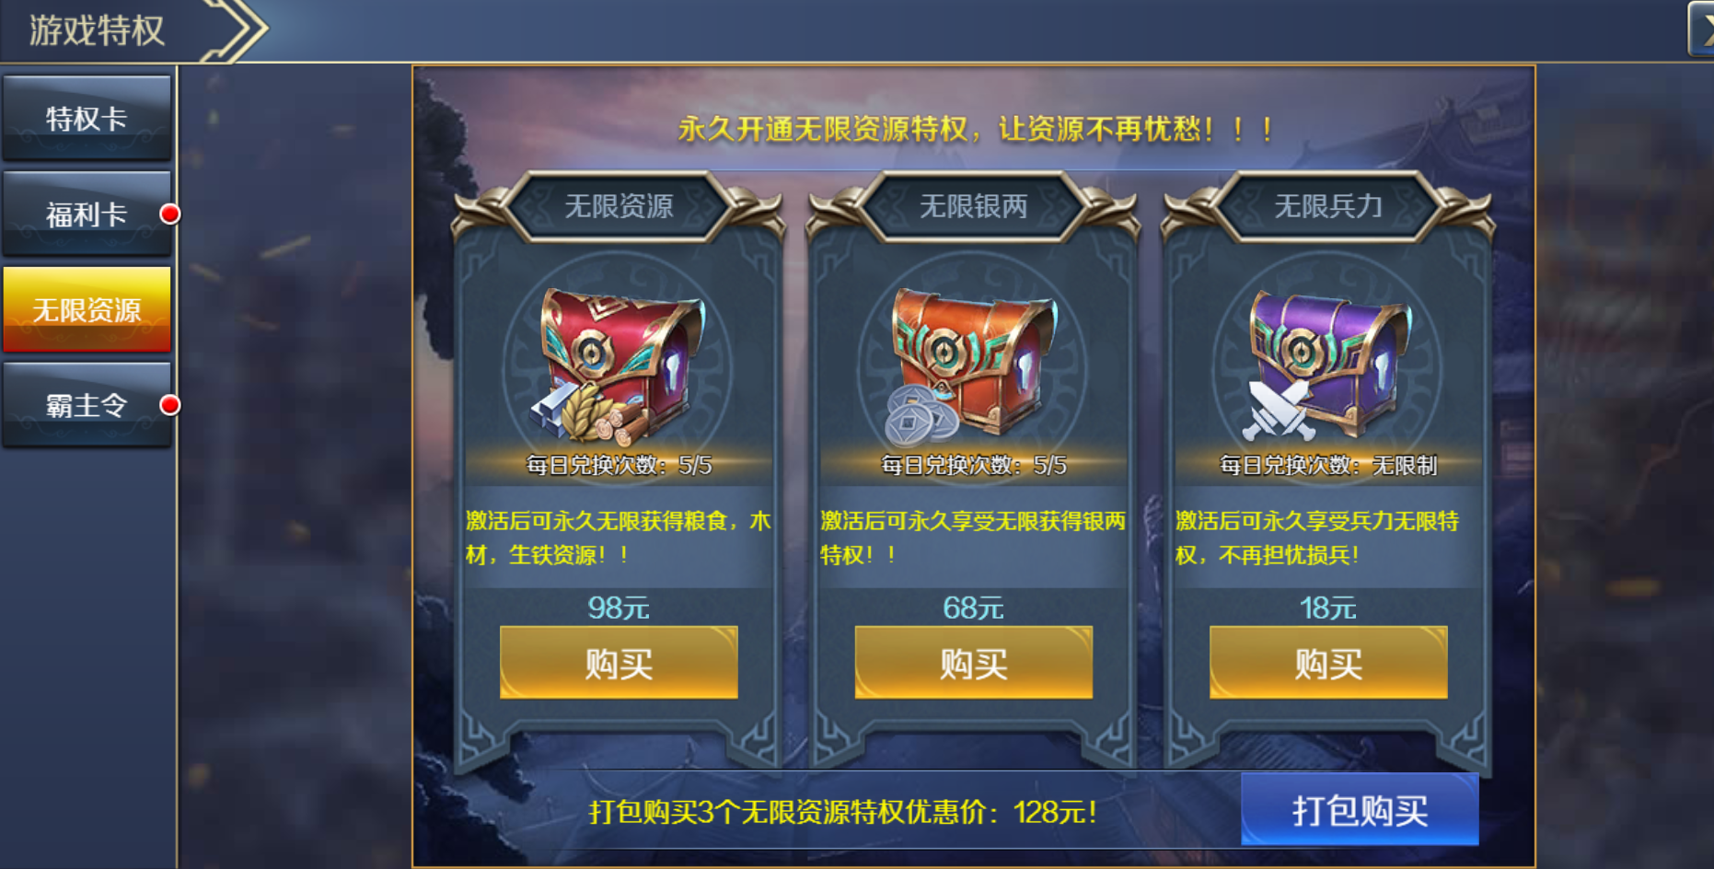Buy the 18元 unlimited troops privilege
The image size is (1714, 869).
point(1328,663)
